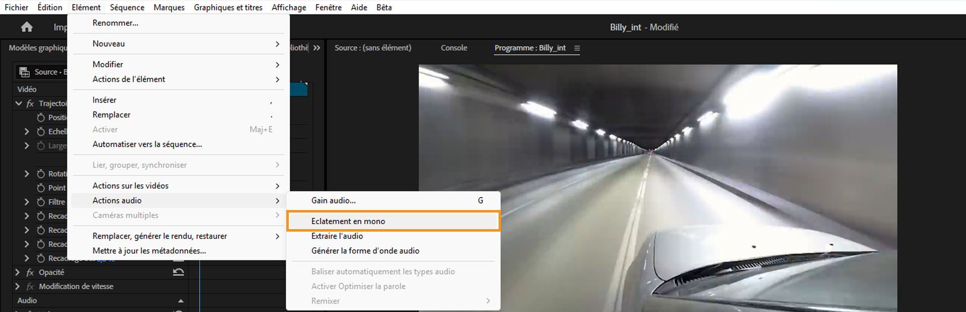966x312 pixels.
Task: Highlight the Actions audio entry
Action: [179, 200]
